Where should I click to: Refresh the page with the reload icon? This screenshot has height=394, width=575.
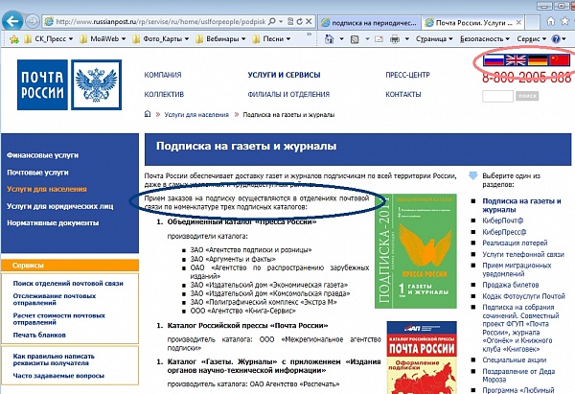[x=300, y=22]
